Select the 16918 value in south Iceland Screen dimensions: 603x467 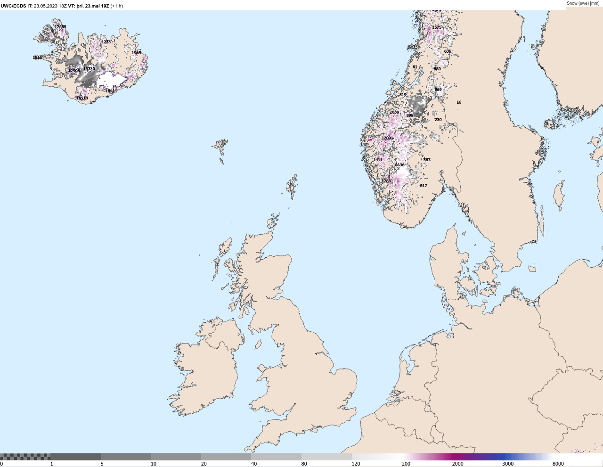click(x=82, y=98)
